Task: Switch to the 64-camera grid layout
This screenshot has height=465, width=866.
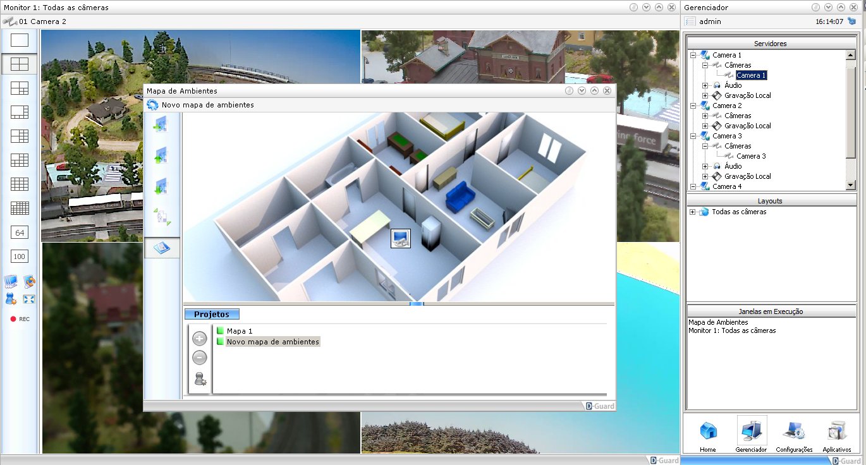Action: tap(20, 232)
